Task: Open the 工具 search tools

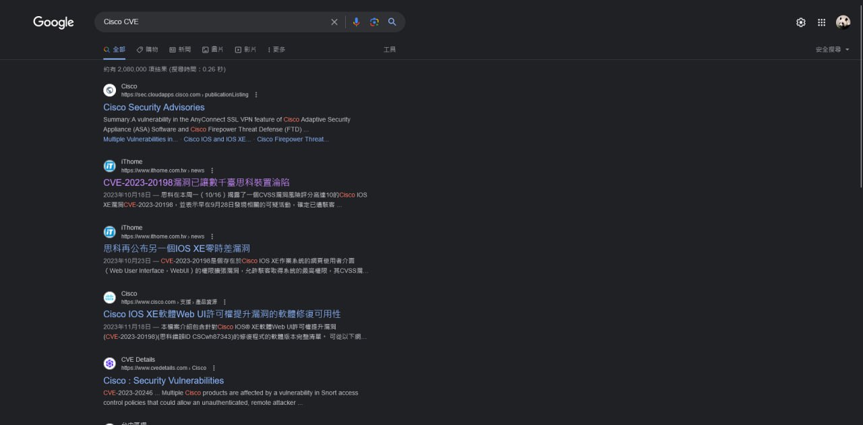Action: point(390,49)
